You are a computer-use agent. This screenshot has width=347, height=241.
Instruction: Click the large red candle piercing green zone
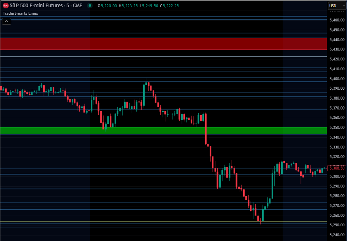coord(205,129)
